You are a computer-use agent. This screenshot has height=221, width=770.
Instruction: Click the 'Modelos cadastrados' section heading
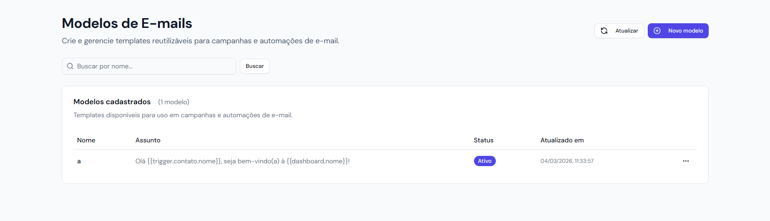coord(112,101)
